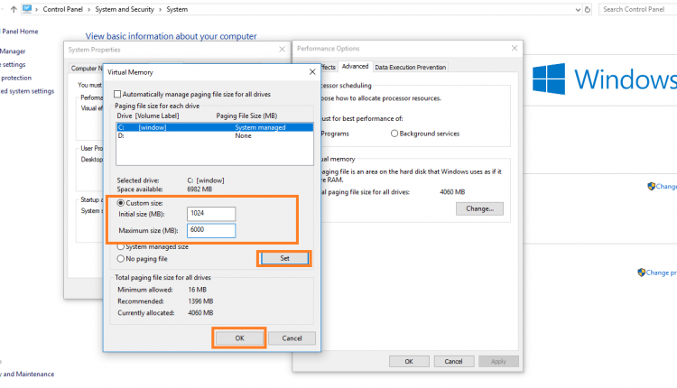This screenshot has height=388, width=677.
Task: Open Device Manager sidebar link
Action: [x=13, y=51]
